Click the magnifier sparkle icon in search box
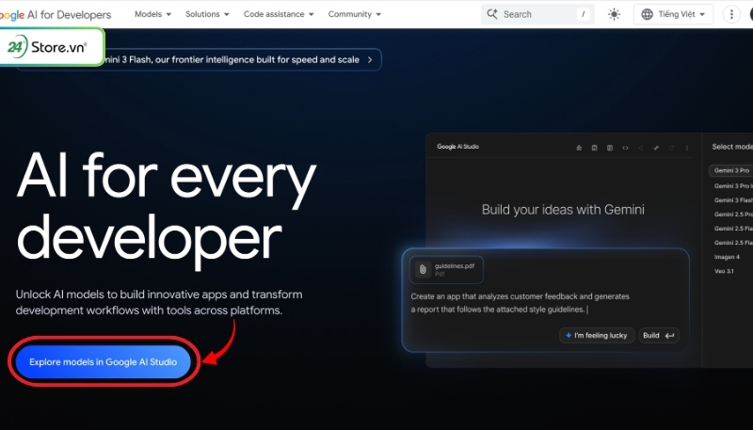 tap(491, 14)
